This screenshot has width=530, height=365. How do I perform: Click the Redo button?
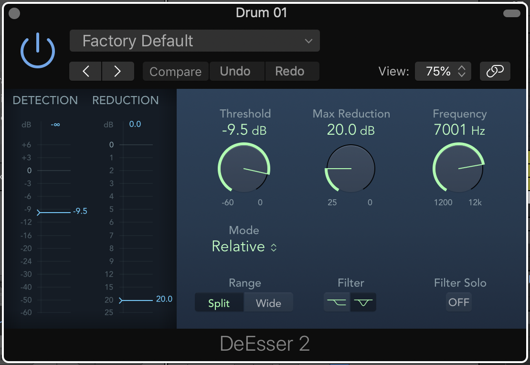coord(290,72)
